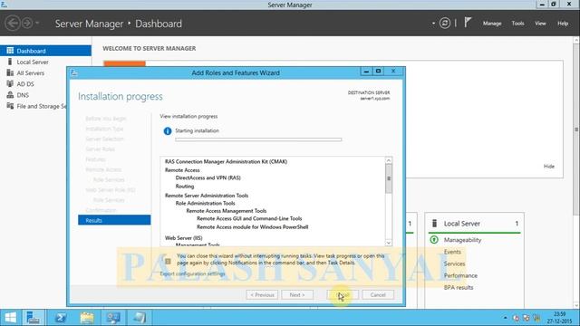Click 'Remote Access module for Windows PowerShell'
The width and height of the screenshot is (580, 326).
(252, 227)
